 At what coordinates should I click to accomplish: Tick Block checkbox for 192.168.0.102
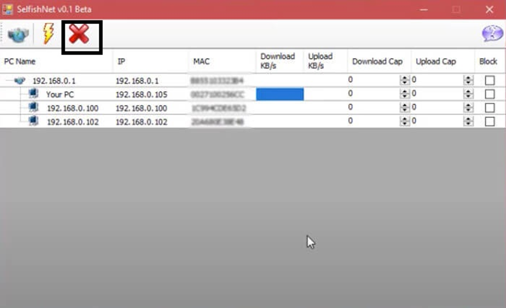490,121
